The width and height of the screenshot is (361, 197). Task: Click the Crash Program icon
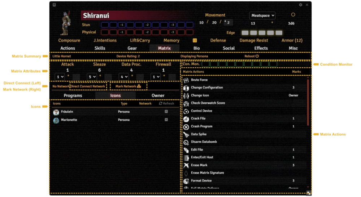point(186,126)
